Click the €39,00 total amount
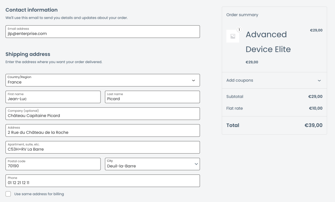 (x=313, y=125)
